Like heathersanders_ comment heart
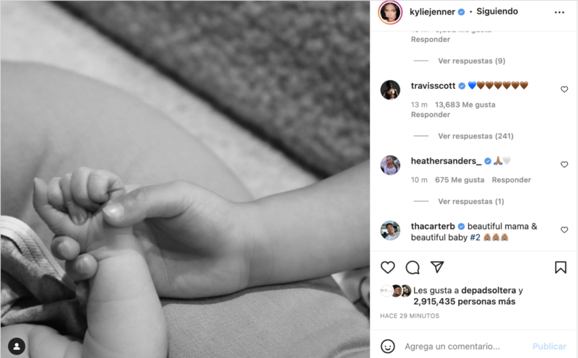 coord(564,165)
